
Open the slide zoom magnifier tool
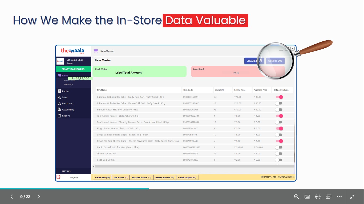(x=296, y=197)
